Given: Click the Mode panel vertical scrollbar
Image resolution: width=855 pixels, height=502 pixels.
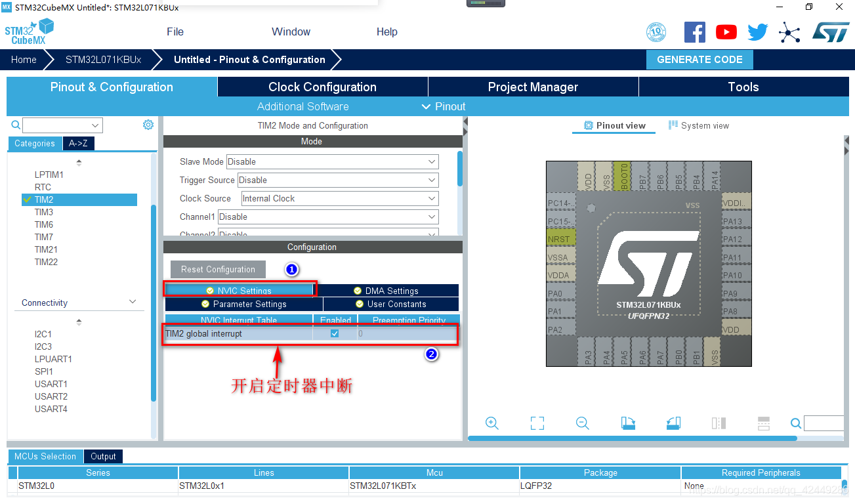Looking at the screenshot, I should coord(459,169).
